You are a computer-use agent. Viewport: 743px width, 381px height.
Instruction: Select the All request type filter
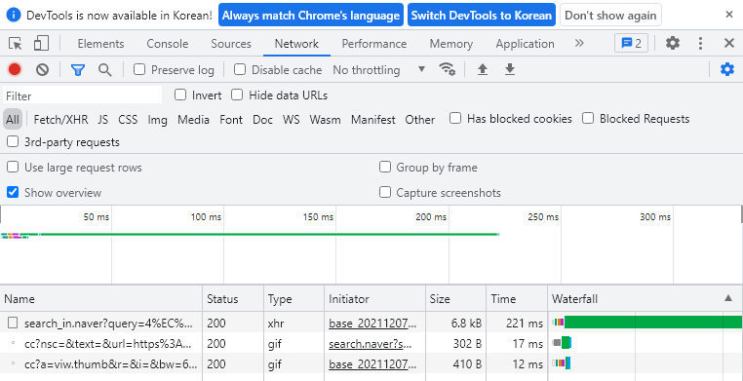(x=13, y=119)
